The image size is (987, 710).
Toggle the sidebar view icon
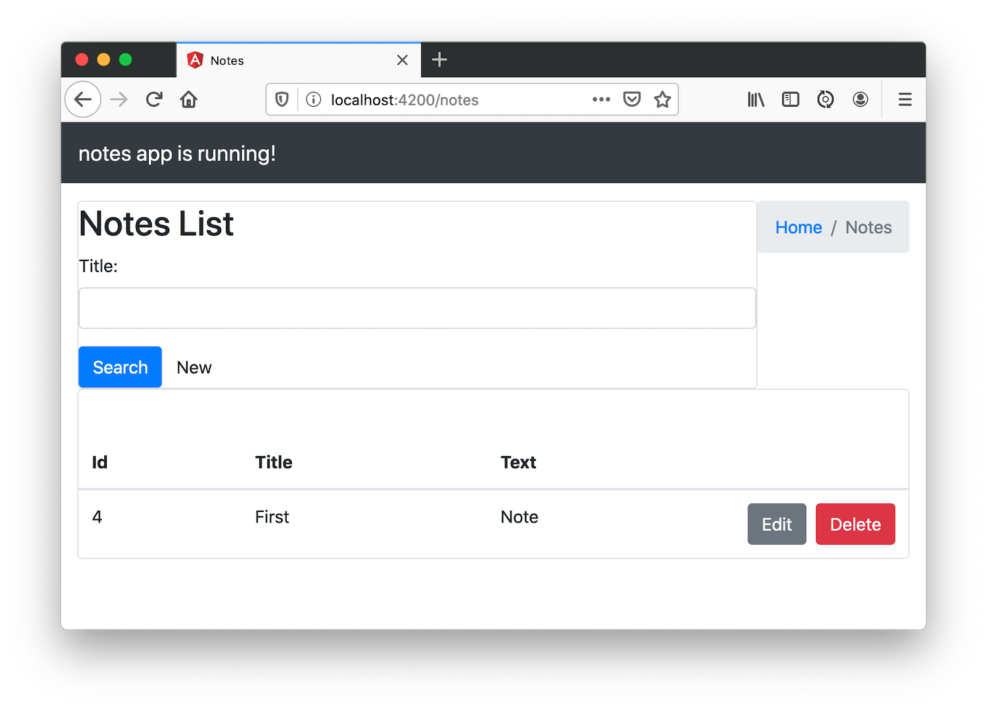click(790, 99)
